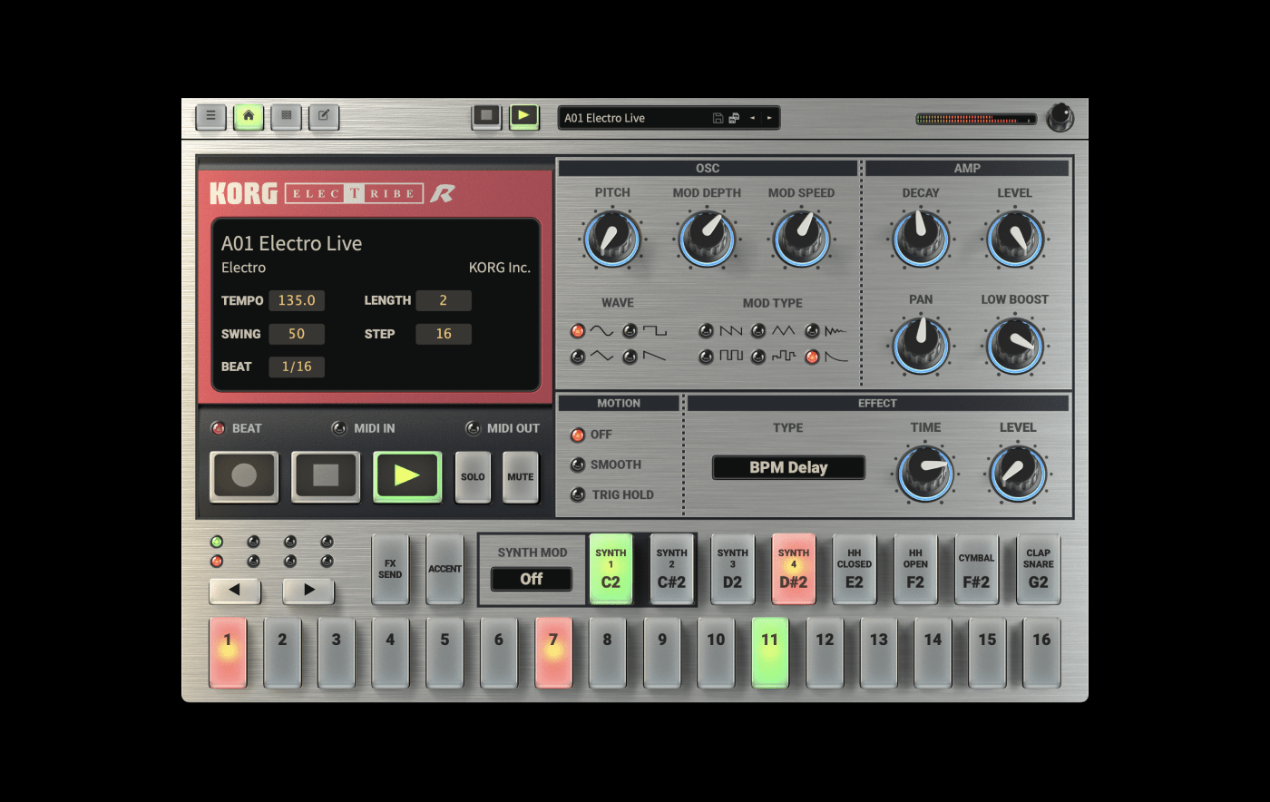Go to previous preset with left arrow
The height and width of the screenshot is (802, 1270).
[x=752, y=118]
